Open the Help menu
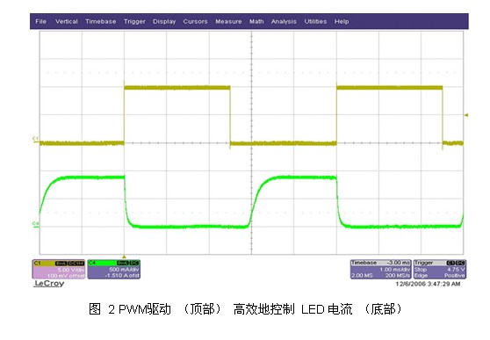Image resolution: width=490 pixels, height=340 pixels. pyautogui.click(x=342, y=22)
